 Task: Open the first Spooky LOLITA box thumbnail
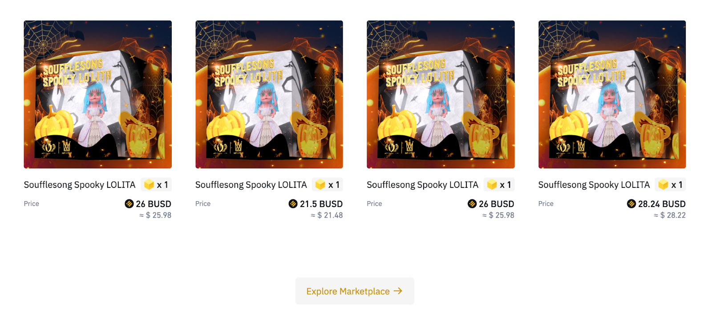(x=97, y=94)
